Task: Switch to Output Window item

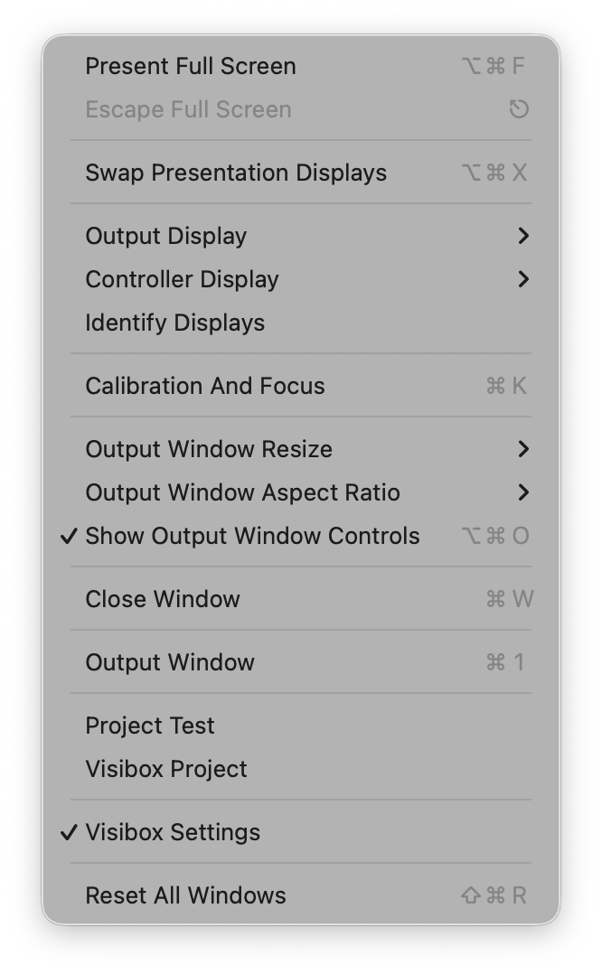Action: [x=170, y=662]
